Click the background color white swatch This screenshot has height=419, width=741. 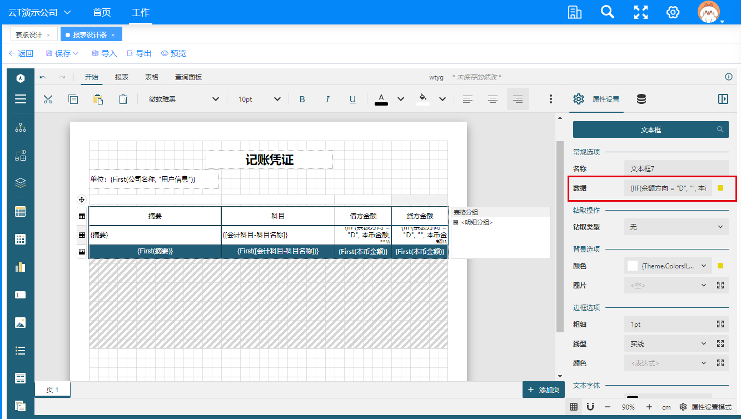pyautogui.click(x=632, y=266)
